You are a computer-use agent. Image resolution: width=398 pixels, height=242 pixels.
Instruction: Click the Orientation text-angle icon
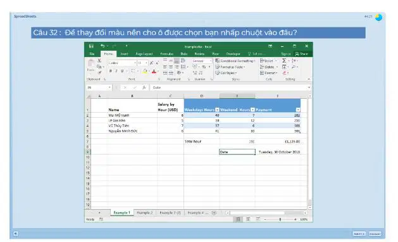[x=179, y=73]
